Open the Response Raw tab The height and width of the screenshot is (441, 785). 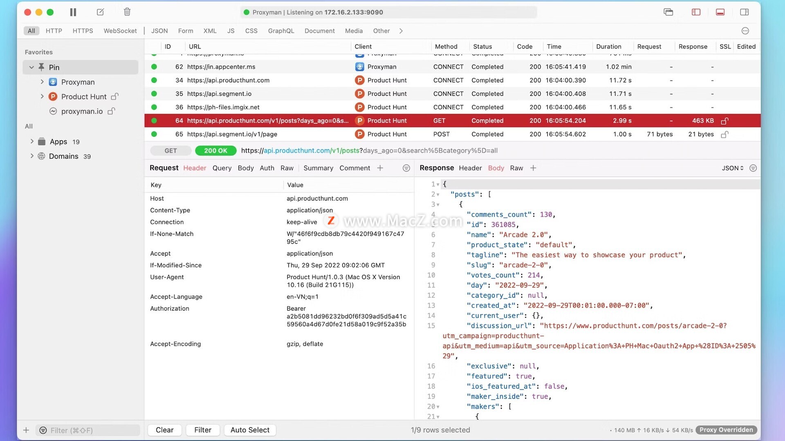coord(516,168)
